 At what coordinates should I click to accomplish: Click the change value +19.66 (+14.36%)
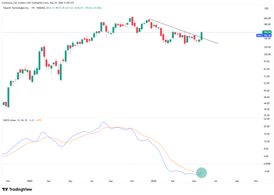93,8
